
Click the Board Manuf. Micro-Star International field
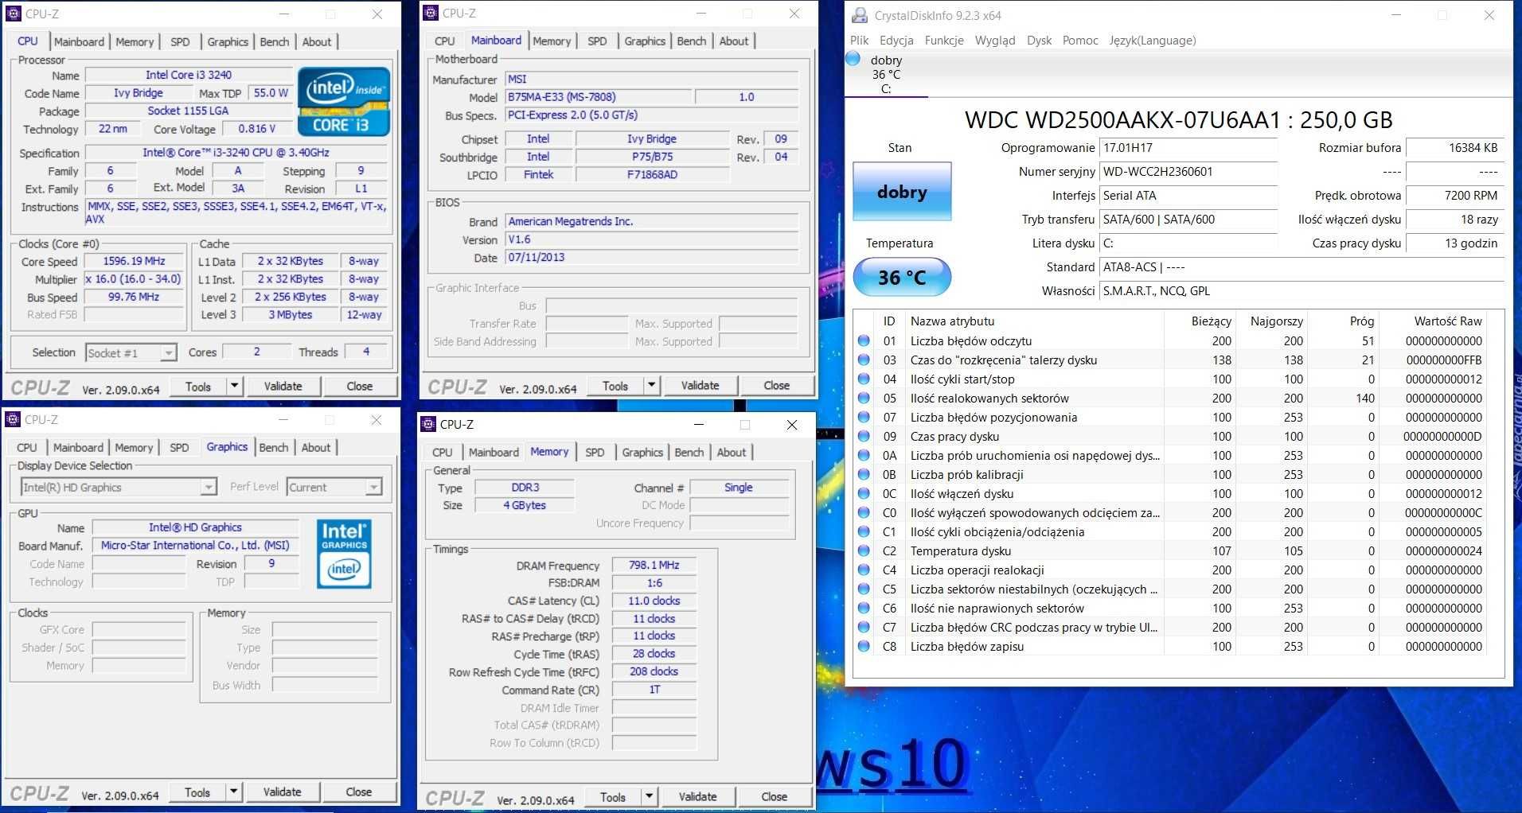(195, 545)
